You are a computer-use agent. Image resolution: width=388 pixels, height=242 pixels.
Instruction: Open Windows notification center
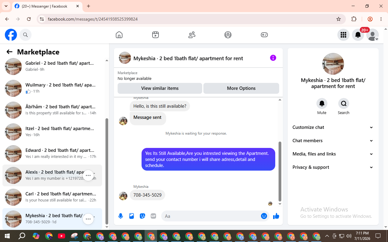click(378, 236)
